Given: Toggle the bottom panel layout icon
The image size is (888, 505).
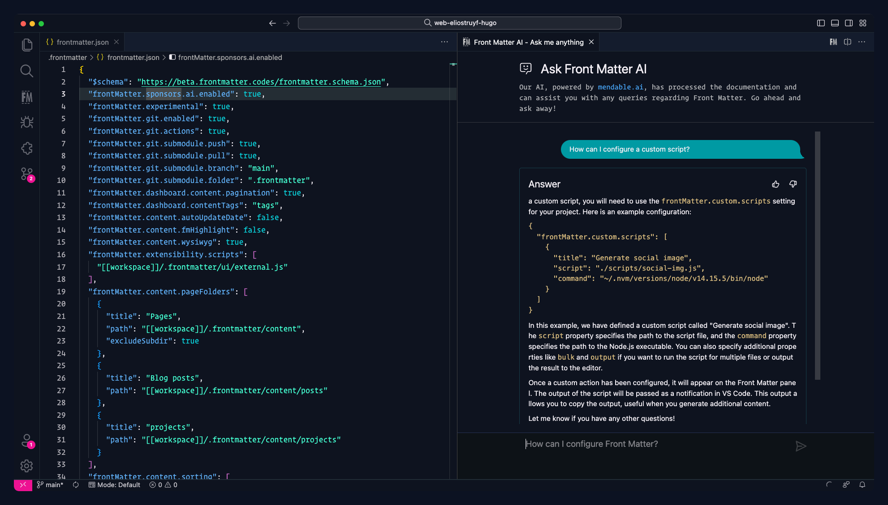Looking at the screenshot, I should click(x=835, y=23).
